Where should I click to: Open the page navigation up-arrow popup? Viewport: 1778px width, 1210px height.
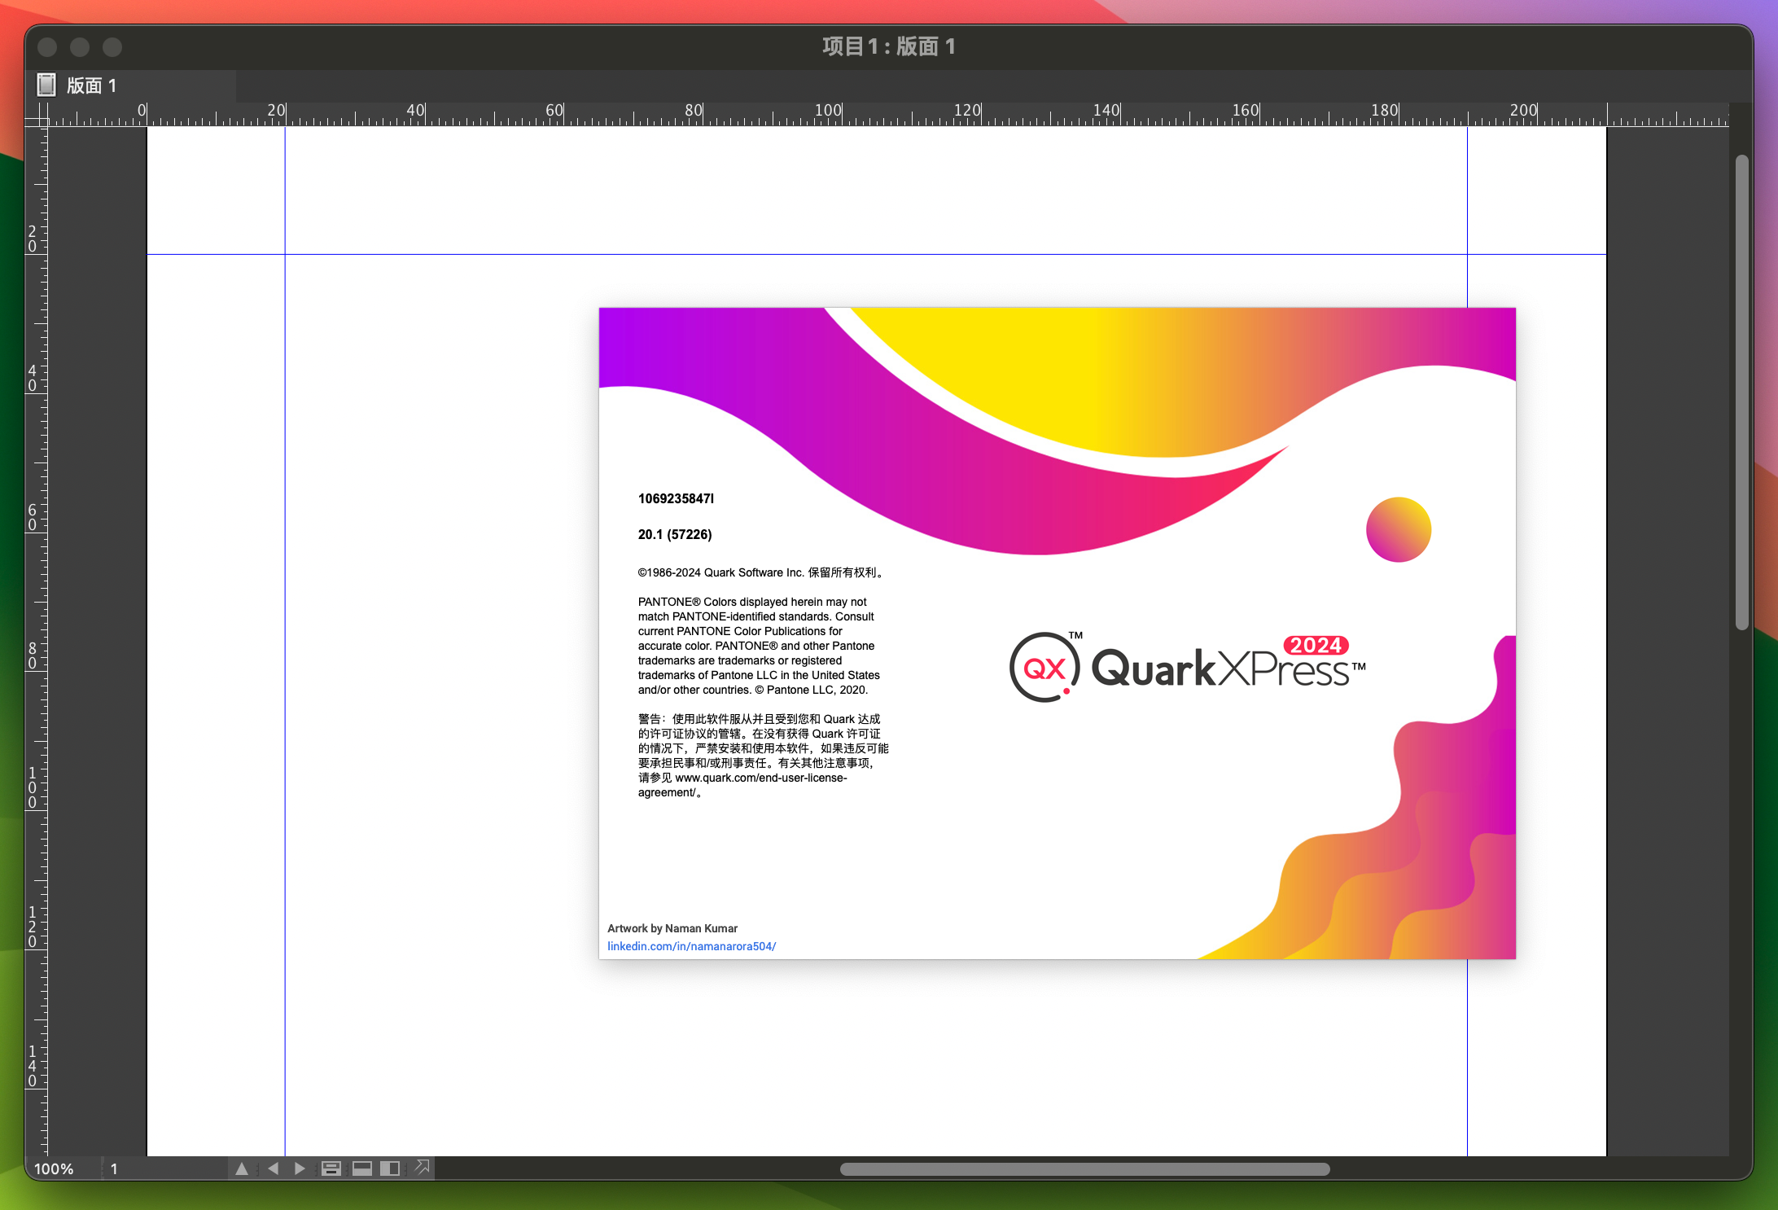point(242,1168)
